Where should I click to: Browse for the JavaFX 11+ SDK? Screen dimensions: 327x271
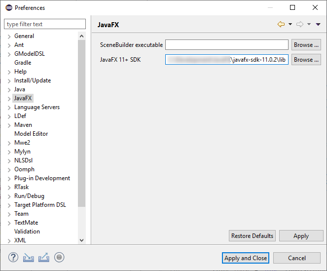tap(306, 60)
